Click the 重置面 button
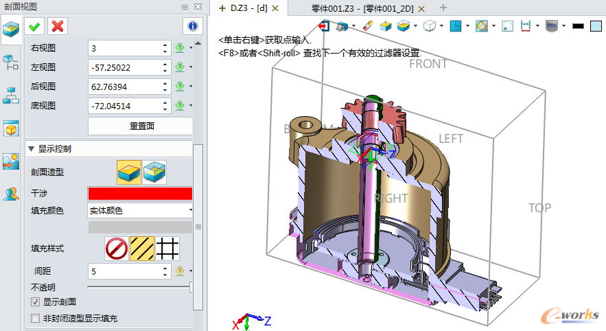 pyautogui.click(x=141, y=126)
